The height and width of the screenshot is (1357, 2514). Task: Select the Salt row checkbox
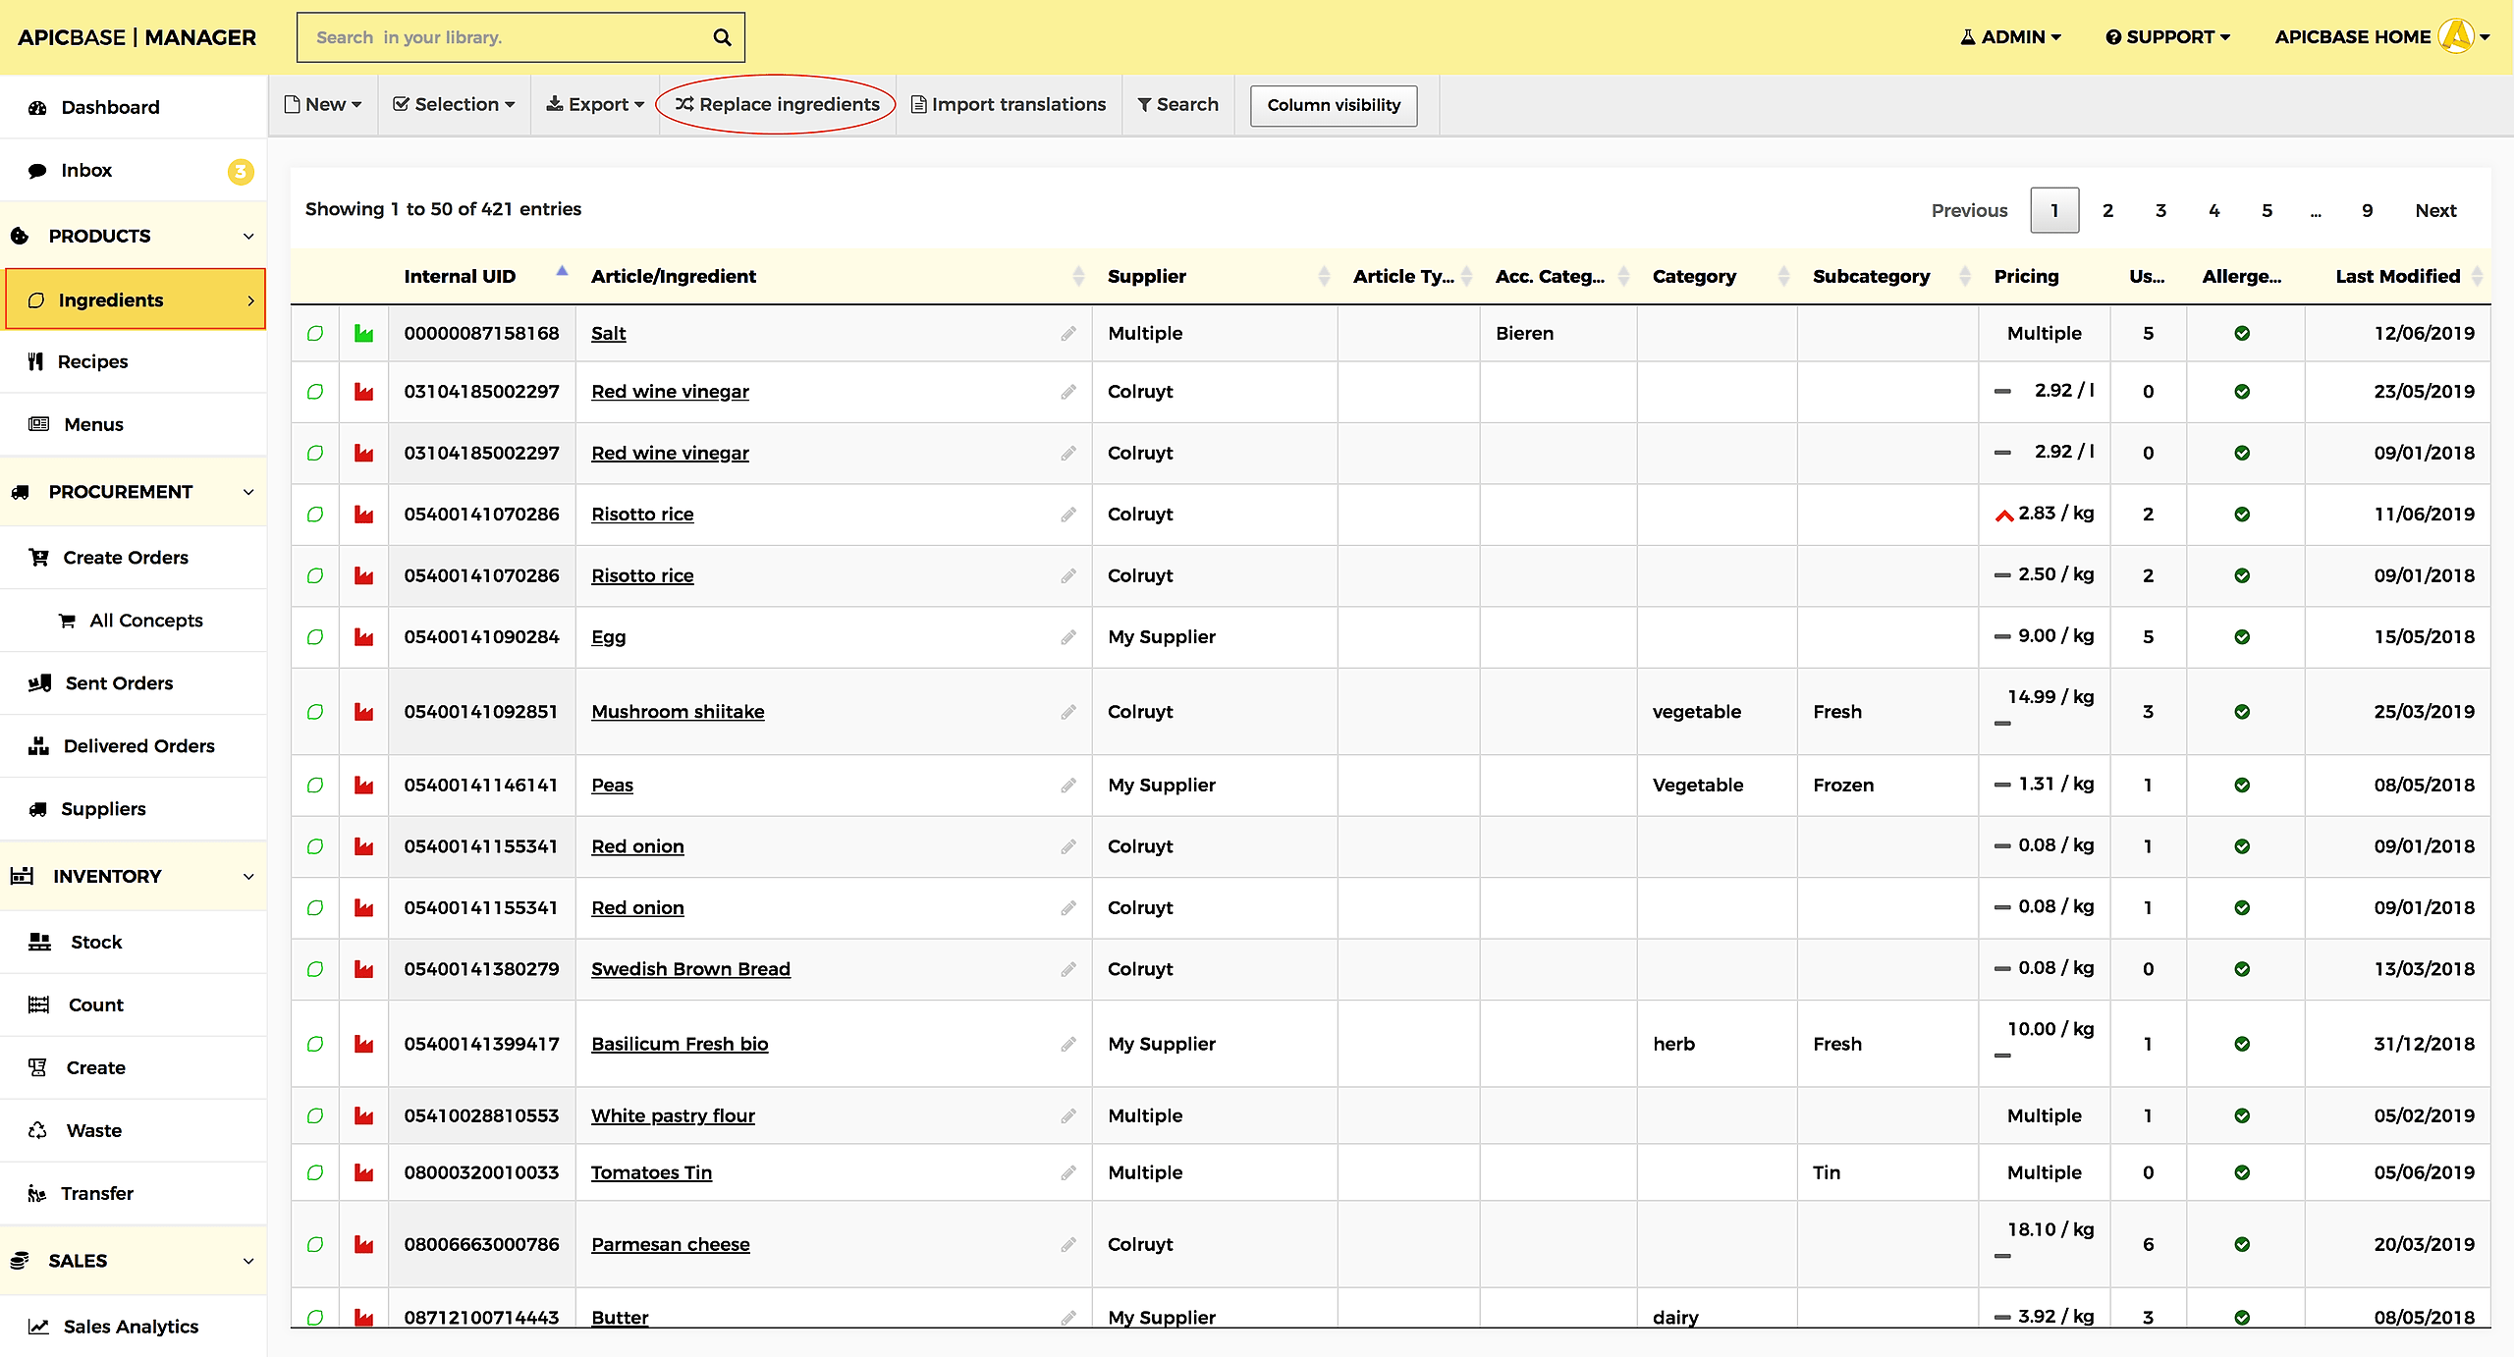tap(315, 334)
